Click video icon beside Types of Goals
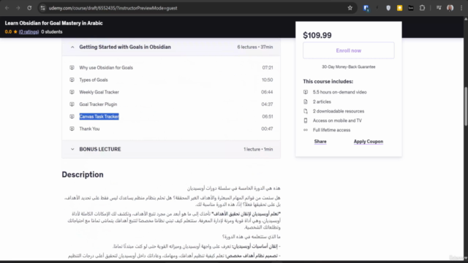The image size is (468, 263). pyautogui.click(x=72, y=80)
